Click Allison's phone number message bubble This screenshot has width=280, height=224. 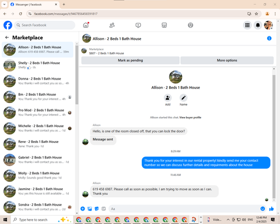(x=155, y=192)
